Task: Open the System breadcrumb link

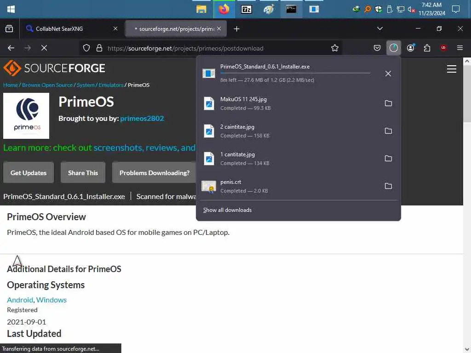Action: click(86, 85)
